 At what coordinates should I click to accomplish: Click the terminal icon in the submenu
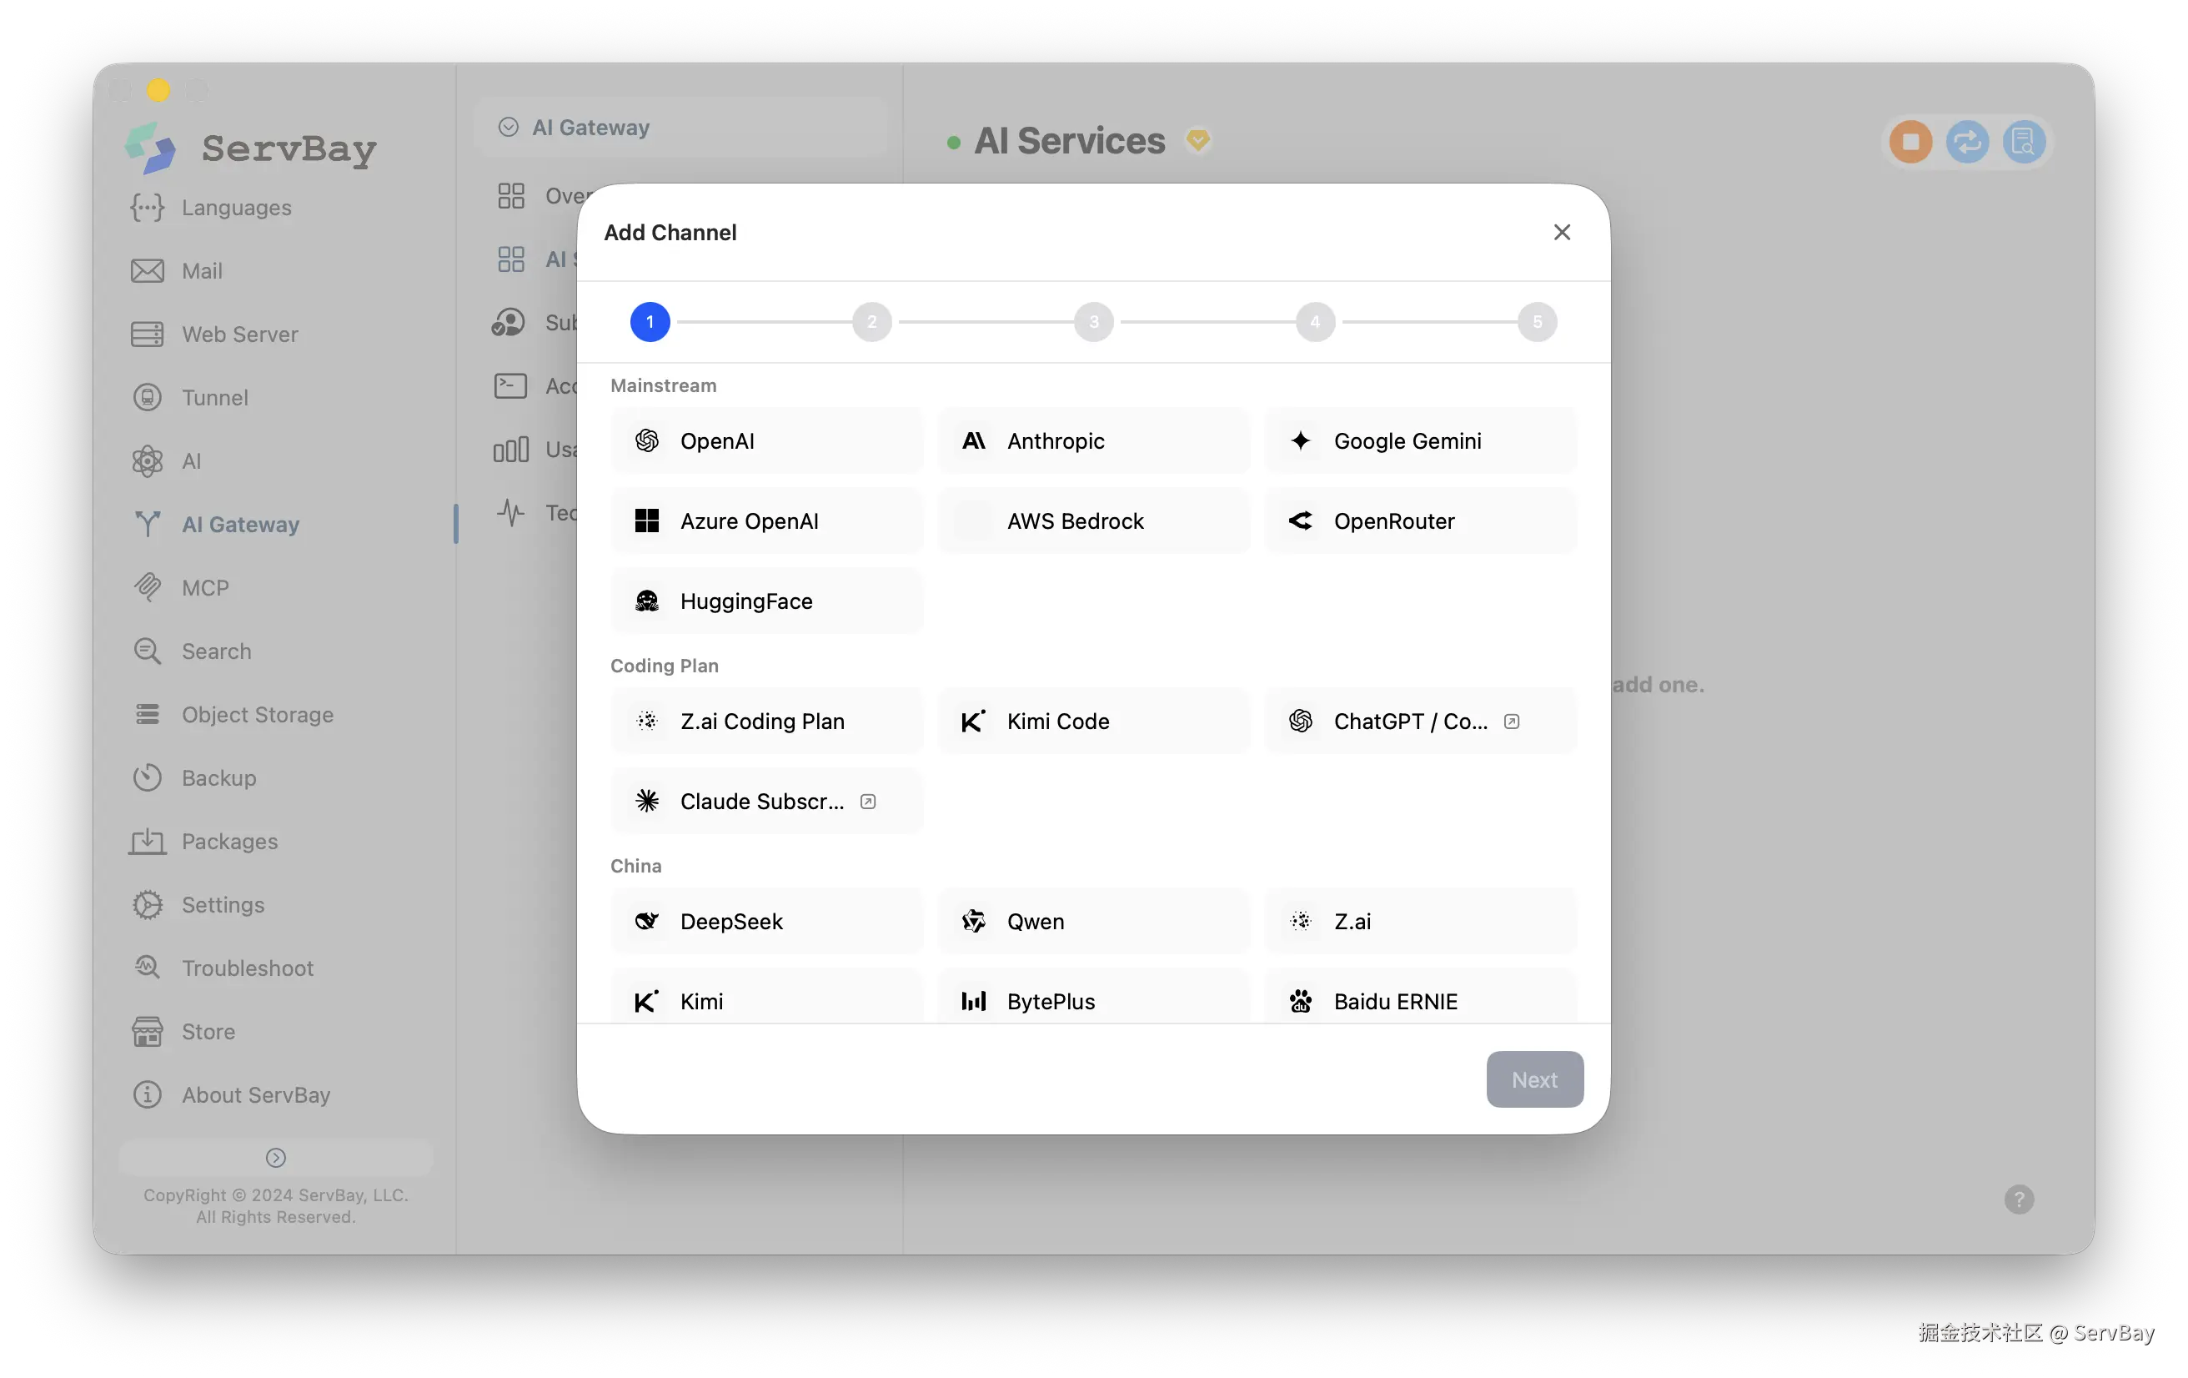(510, 385)
